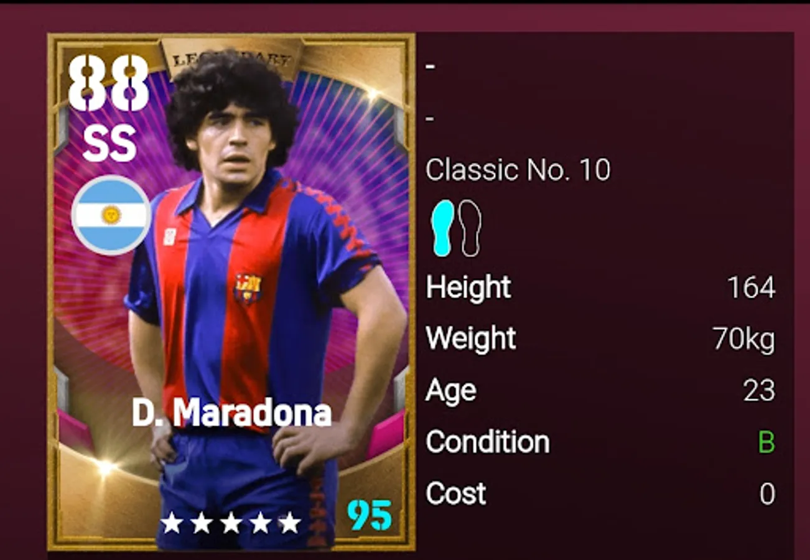Click the 70kg weight value
The width and height of the screenshot is (810, 560).
744,340
